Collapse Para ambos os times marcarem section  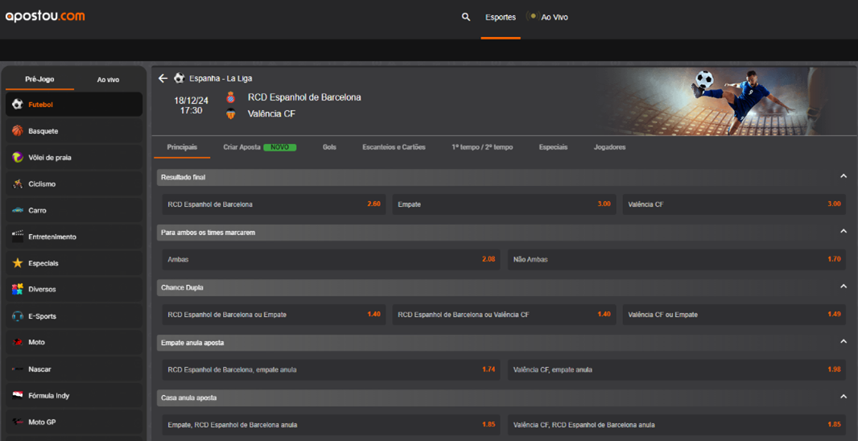[843, 232]
